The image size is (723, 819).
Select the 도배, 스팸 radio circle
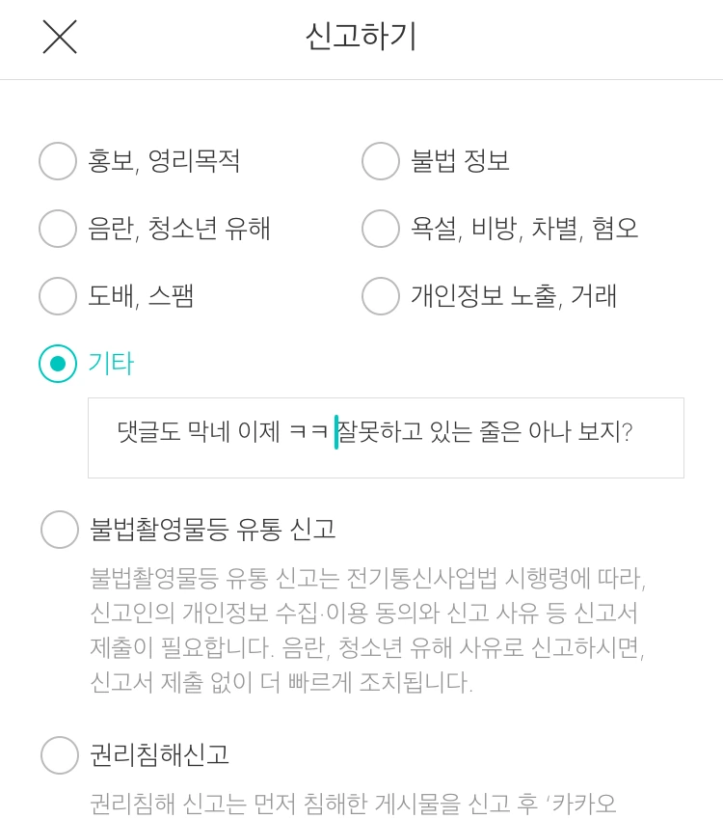pyautogui.click(x=58, y=295)
